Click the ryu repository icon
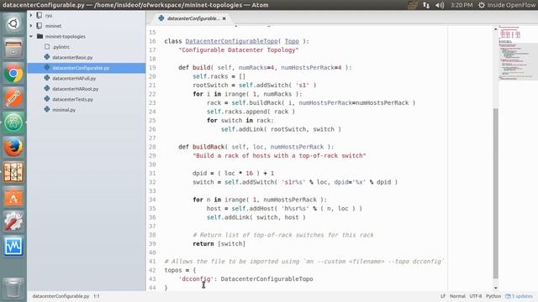Screen dimensions: 538x302 click(40, 15)
